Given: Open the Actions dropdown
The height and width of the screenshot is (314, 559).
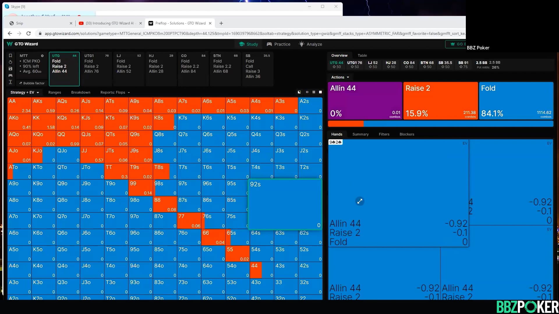Looking at the screenshot, I should pos(340,77).
